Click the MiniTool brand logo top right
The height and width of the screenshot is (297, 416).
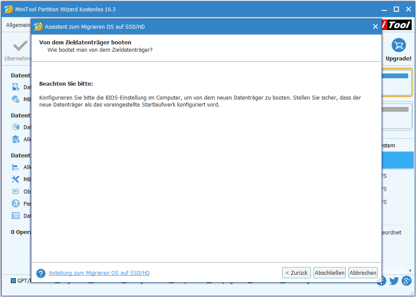(x=397, y=25)
